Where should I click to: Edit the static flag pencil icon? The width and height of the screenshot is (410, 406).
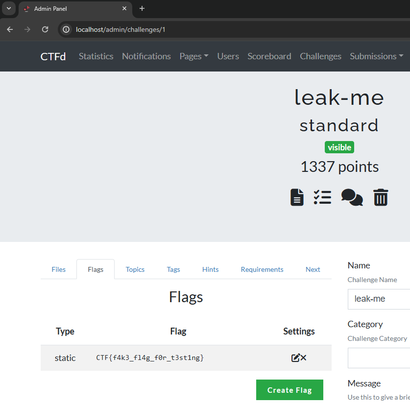tap(295, 358)
